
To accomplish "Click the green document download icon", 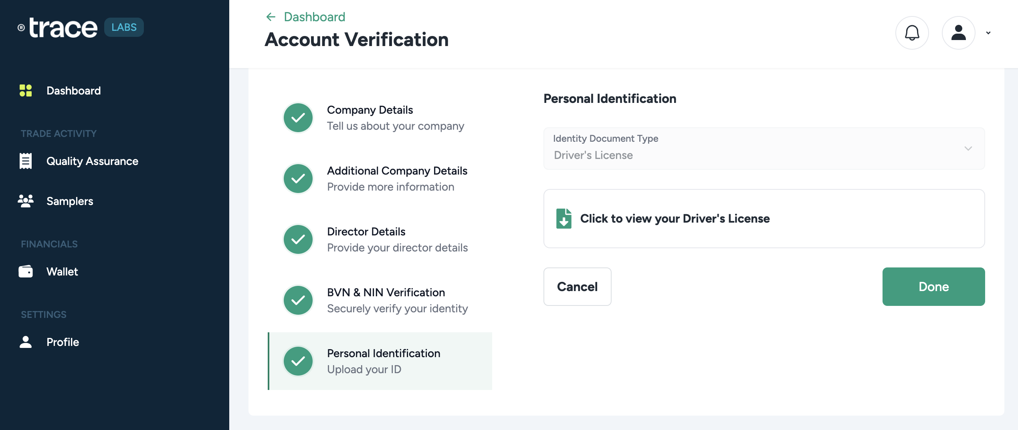I will 564,219.
